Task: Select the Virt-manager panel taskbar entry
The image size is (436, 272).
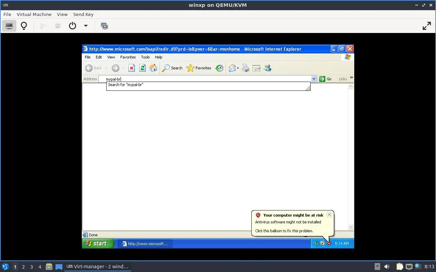Action: pyautogui.click(x=98, y=267)
